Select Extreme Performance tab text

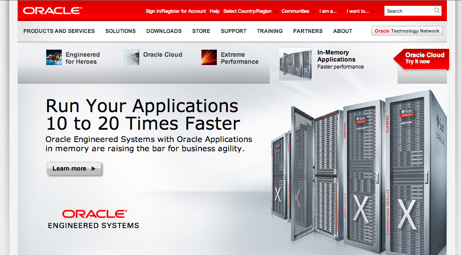point(240,58)
